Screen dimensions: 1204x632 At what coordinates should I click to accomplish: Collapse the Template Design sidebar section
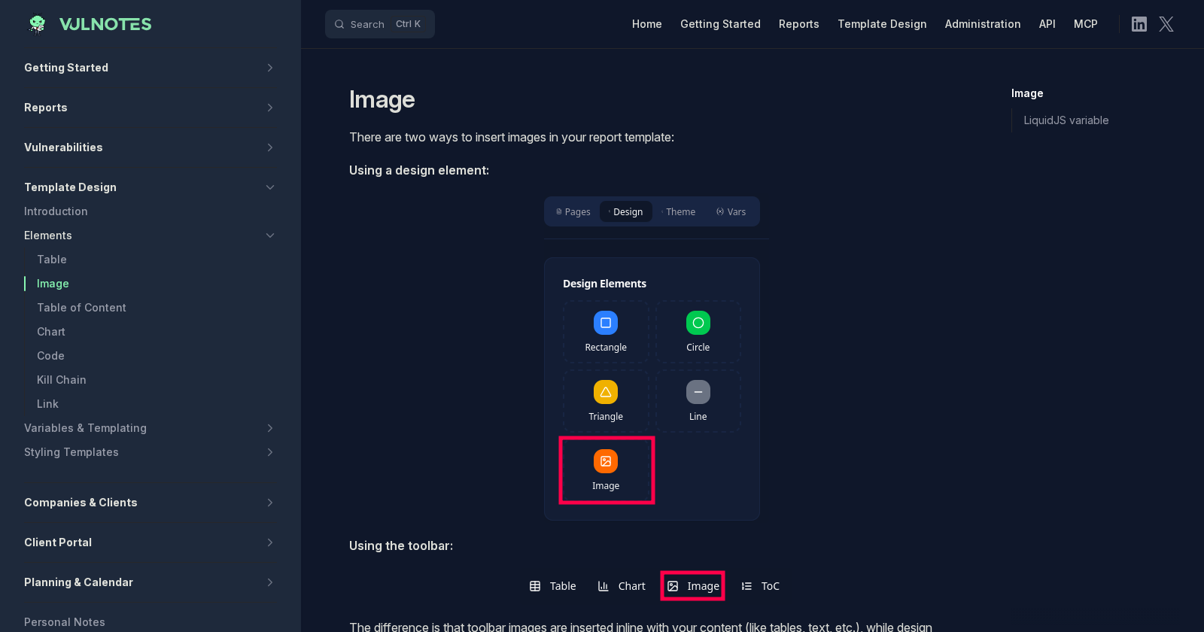click(x=270, y=187)
